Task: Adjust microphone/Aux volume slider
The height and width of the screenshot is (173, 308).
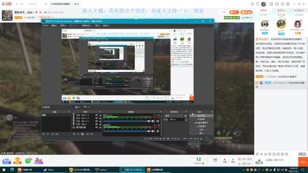Action: coord(127,121)
